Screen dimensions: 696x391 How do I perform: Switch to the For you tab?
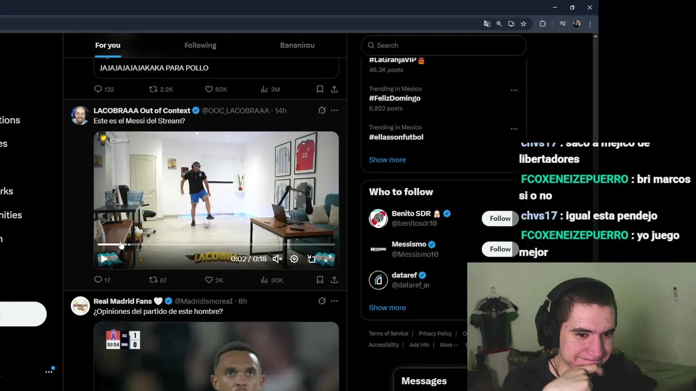[x=108, y=45]
